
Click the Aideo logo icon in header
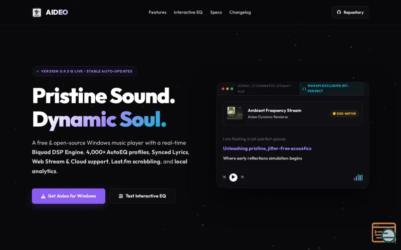pos(37,12)
